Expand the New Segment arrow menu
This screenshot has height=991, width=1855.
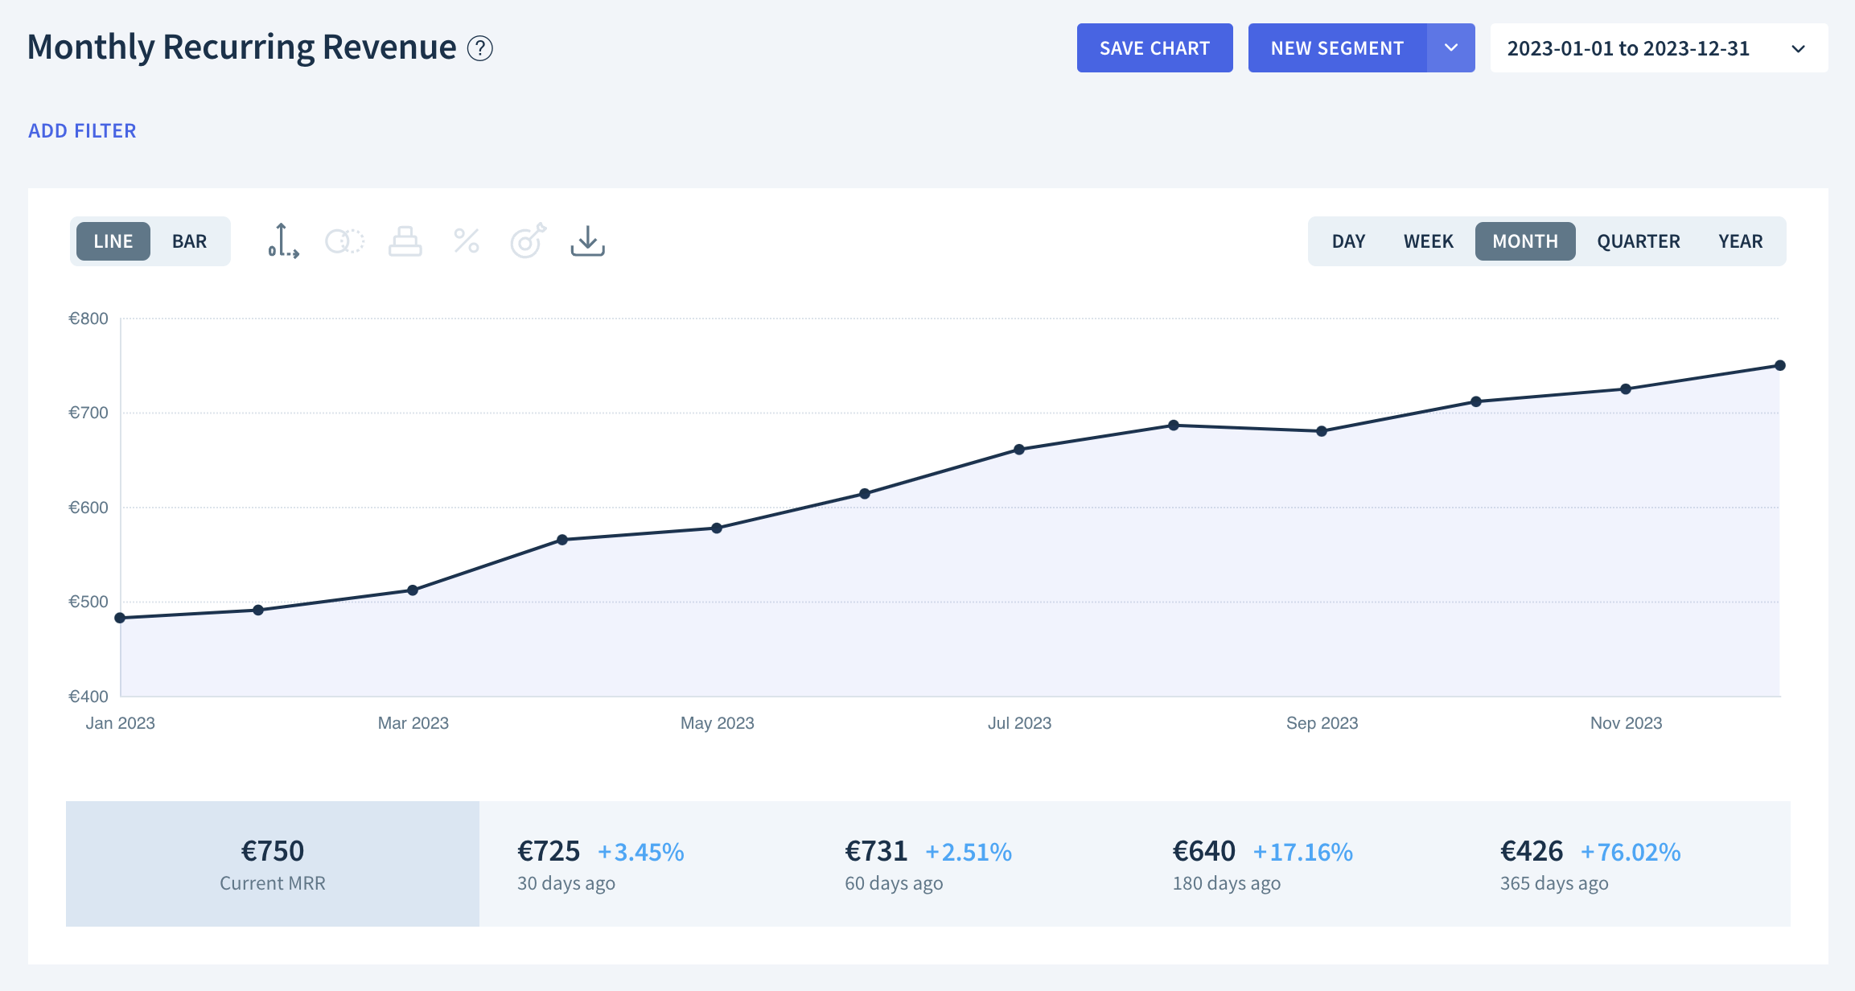click(1451, 48)
